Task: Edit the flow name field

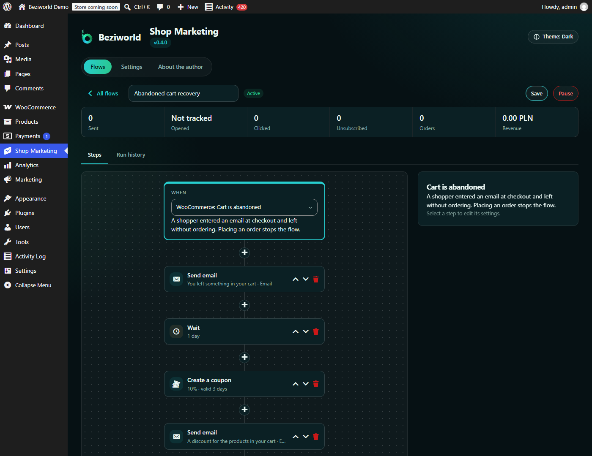Action: [184, 93]
